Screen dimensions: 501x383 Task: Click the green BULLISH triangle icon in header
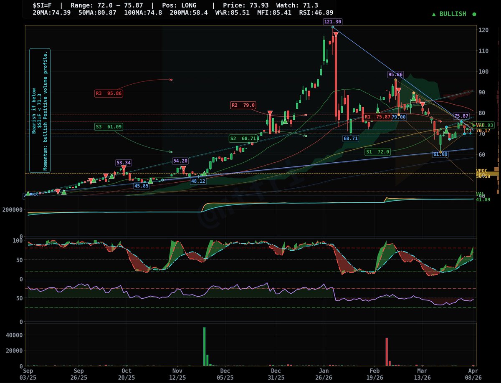pyautogui.click(x=434, y=14)
